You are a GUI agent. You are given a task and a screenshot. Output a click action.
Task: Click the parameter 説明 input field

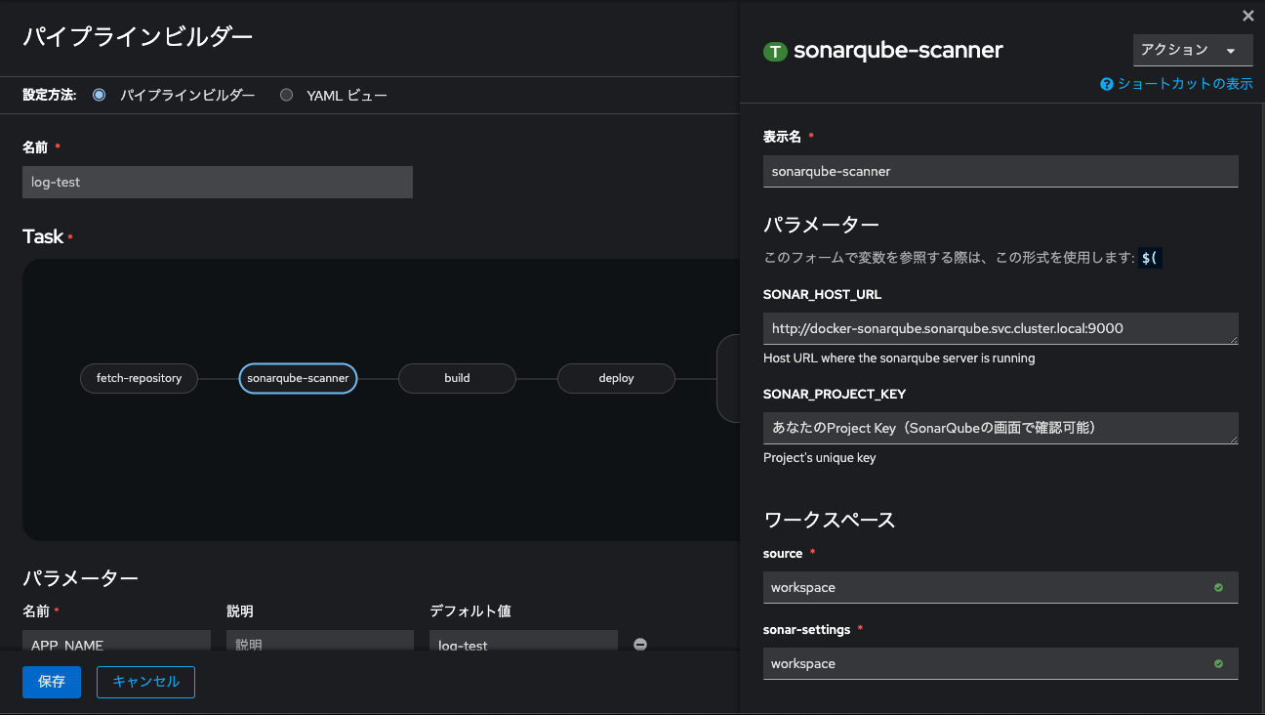(320, 641)
